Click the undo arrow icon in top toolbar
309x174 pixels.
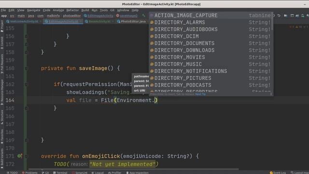[279, 15]
